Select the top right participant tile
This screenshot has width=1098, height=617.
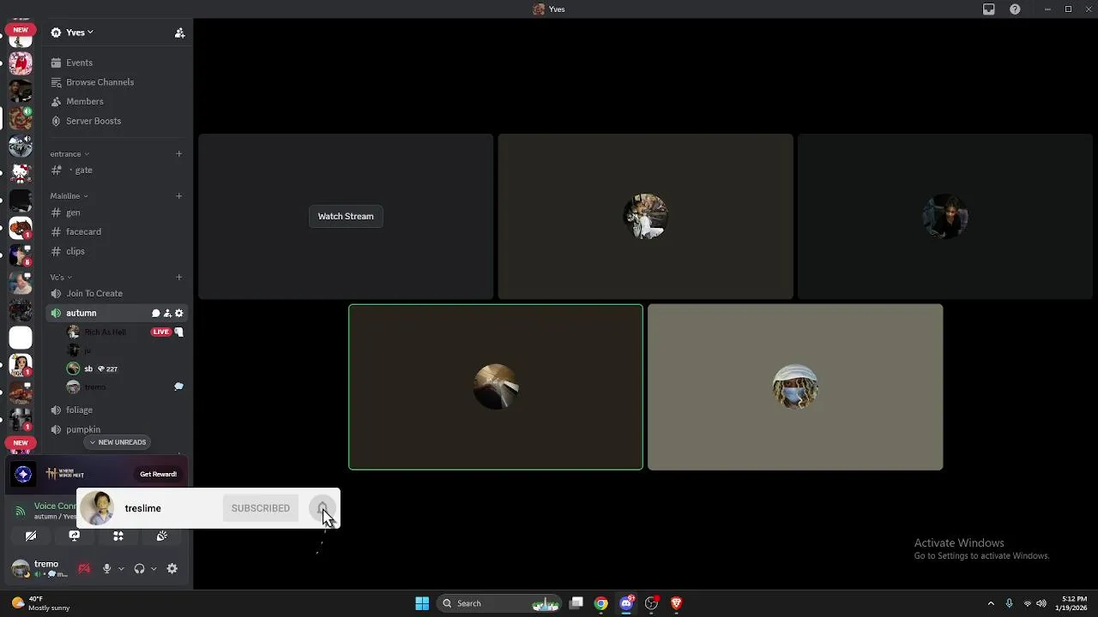[945, 217]
